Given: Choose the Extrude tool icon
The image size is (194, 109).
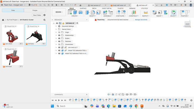Looking at the screenshot, I should tap(75, 12).
